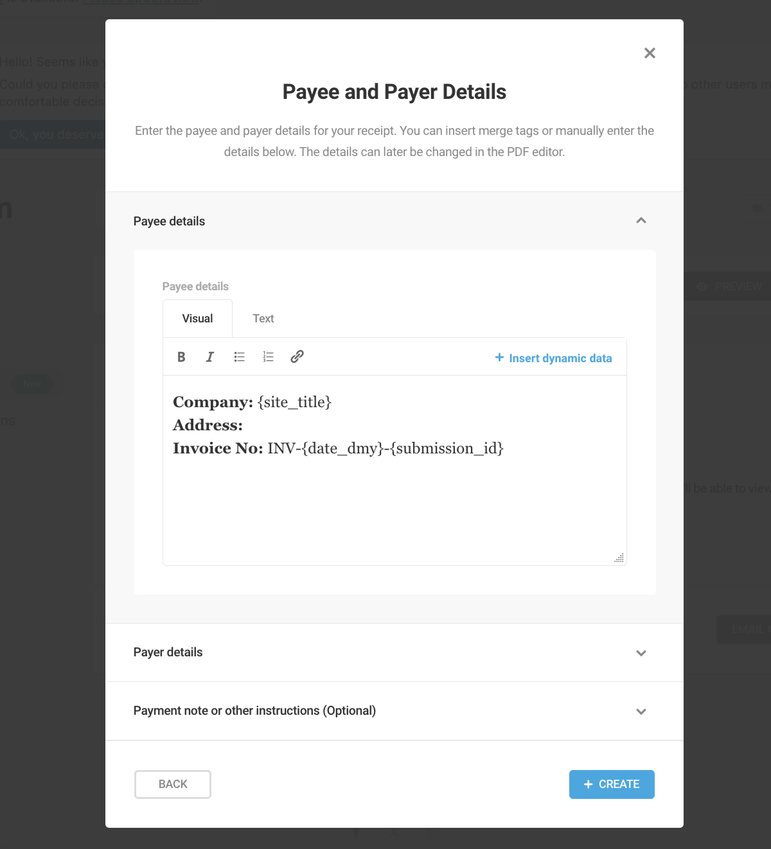Expand the Payer details section
The width and height of the screenshot is (771, 849).
coord(641,652)
